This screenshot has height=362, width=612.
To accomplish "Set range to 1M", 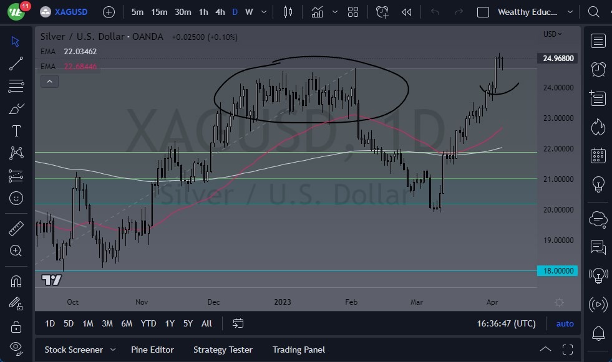I will click(88, 323).
